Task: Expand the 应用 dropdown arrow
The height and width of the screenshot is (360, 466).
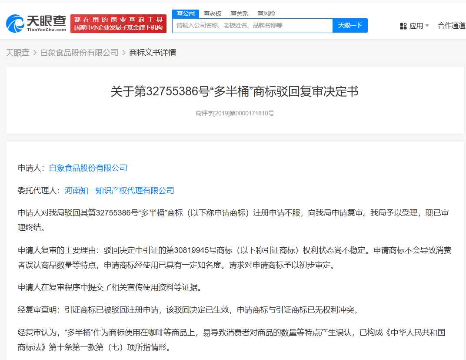Action: (427, 26)
